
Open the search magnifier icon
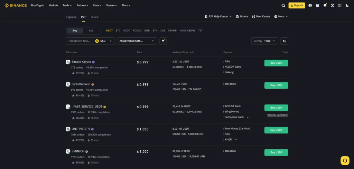[x=283, y=6]
